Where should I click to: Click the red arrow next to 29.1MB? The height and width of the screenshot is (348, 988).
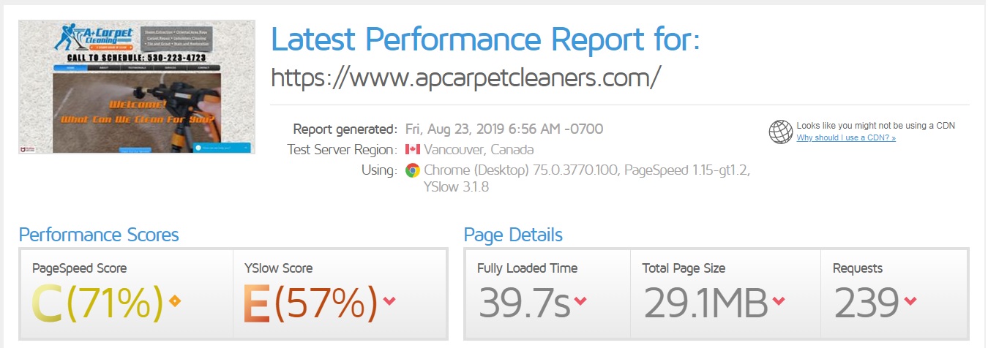pos(779,301)
